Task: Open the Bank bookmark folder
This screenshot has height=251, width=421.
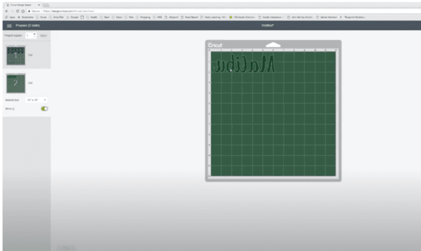Action: [105, 17]
